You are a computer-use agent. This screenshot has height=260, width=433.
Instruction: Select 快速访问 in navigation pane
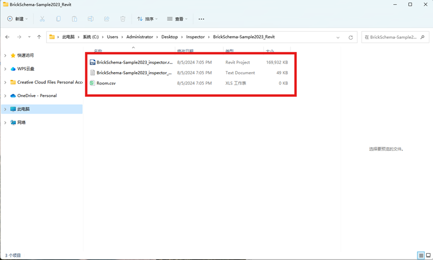(26, 55)
